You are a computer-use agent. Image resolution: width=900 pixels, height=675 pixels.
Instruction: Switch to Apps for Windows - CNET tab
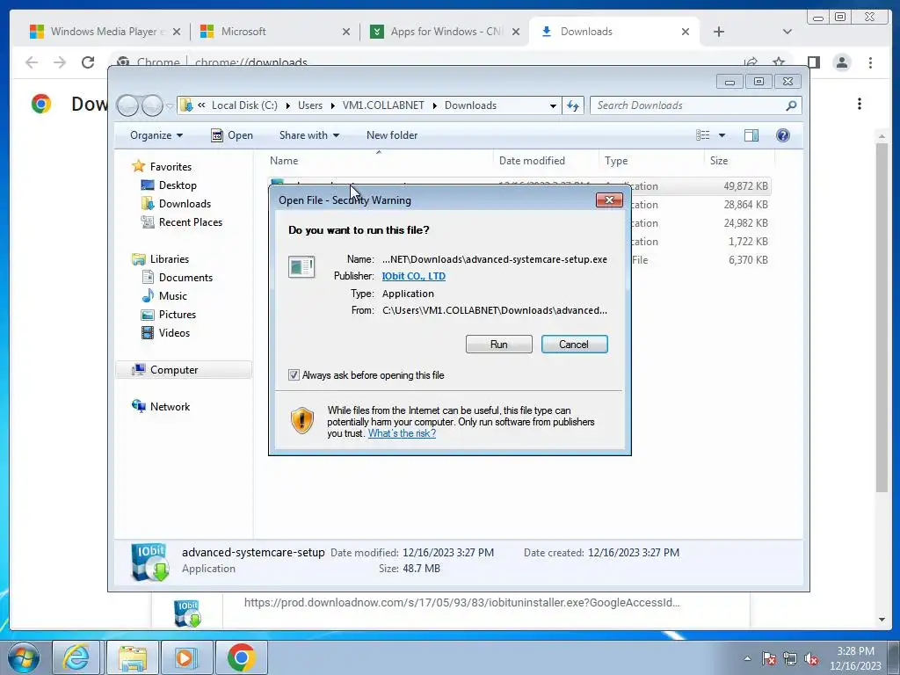[x=443, y=32]
